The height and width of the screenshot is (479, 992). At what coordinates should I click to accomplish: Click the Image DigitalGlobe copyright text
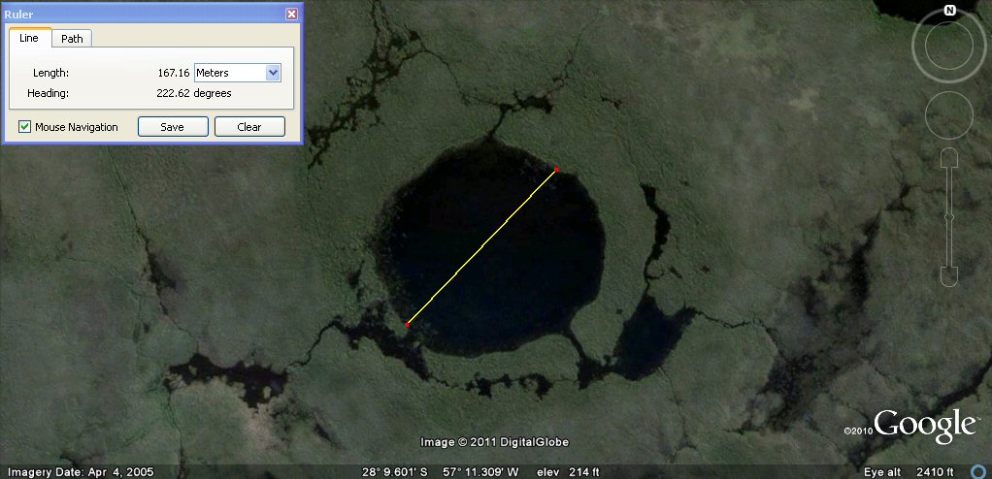[x=494, y=442]
